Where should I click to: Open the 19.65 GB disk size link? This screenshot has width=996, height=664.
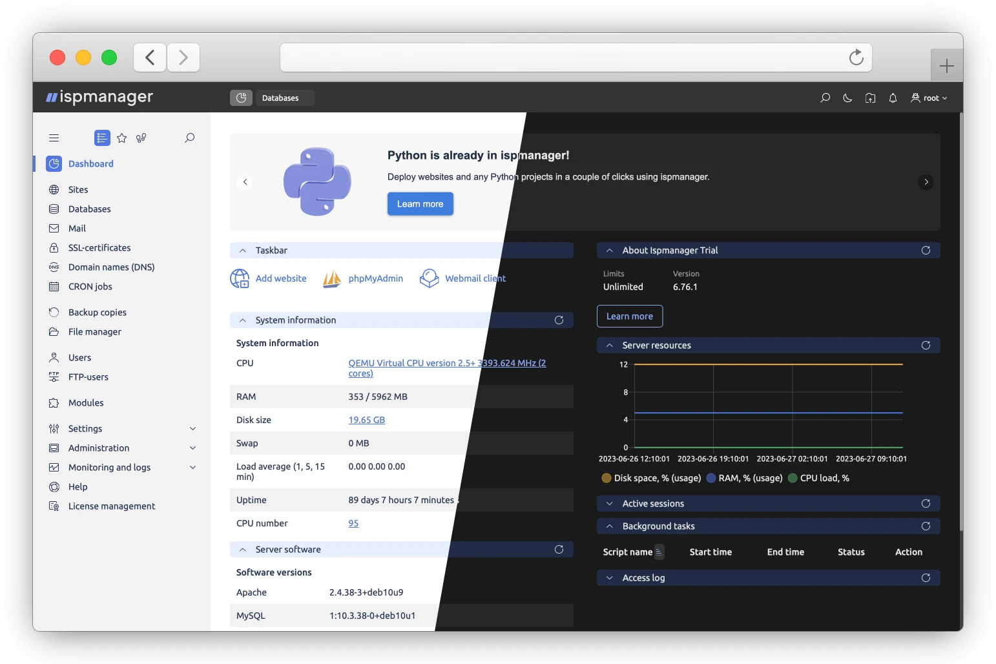tap(366, 419)
